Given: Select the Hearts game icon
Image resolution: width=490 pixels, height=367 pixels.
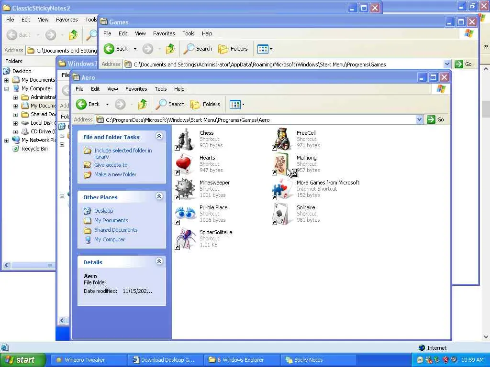Looking at the screenshot, I should tap(184, 164).
